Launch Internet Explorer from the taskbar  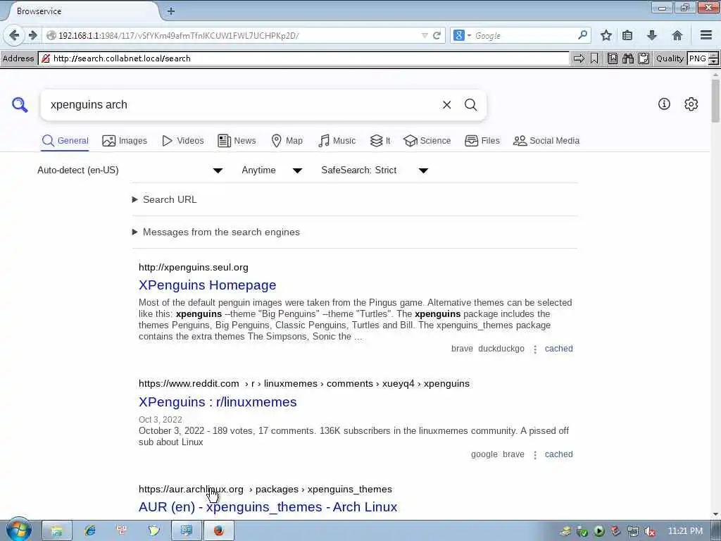(89, 531)
